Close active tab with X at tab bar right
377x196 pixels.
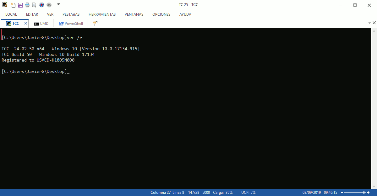374,23
